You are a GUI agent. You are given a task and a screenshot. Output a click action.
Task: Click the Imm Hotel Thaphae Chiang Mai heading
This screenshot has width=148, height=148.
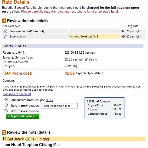(31, 145)
